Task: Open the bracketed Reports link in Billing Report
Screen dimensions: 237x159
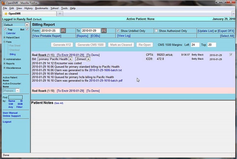Action: tap(82, 36)
